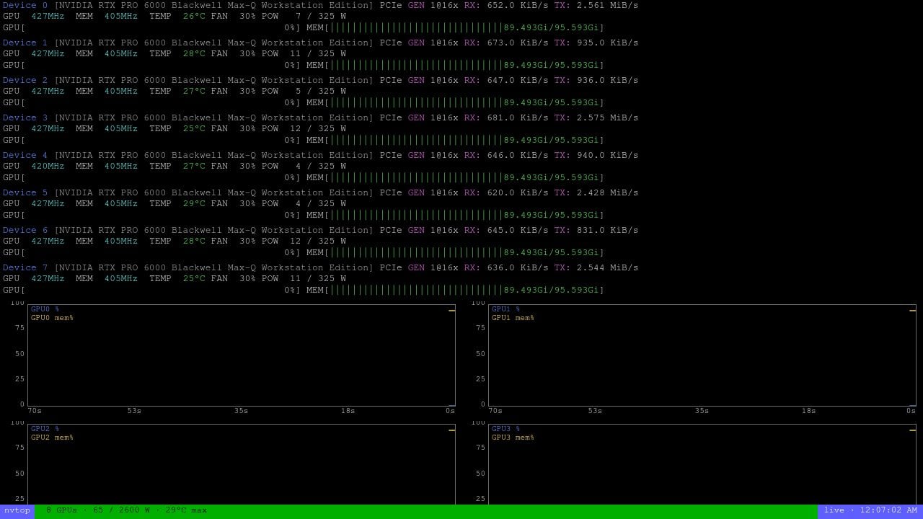923x519 pixels.
Task: Click the Device 4 label
Action: point(25,155)
